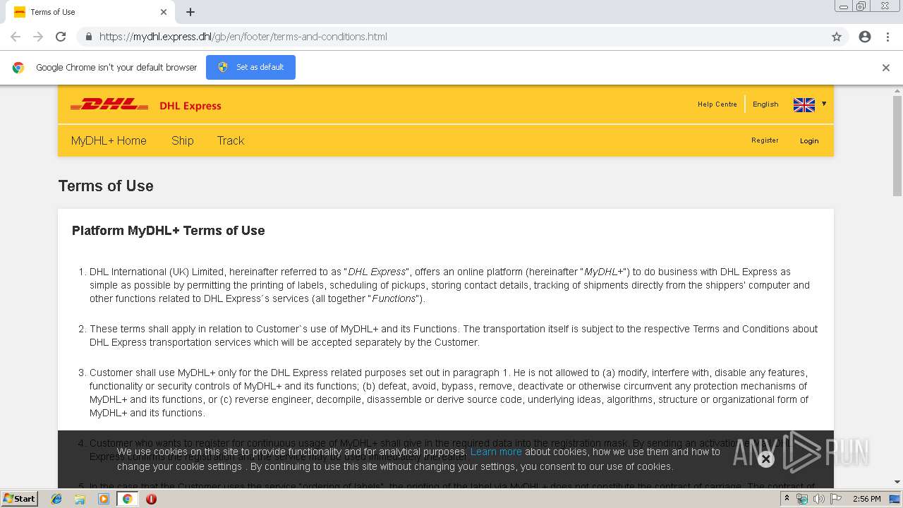Click page scrollbar down arrow
903x508 pixels.
[897, 482]
